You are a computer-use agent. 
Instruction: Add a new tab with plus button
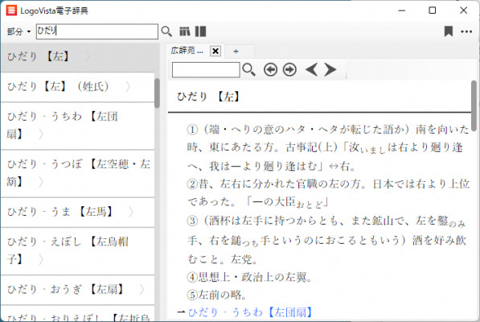[236, 52]
